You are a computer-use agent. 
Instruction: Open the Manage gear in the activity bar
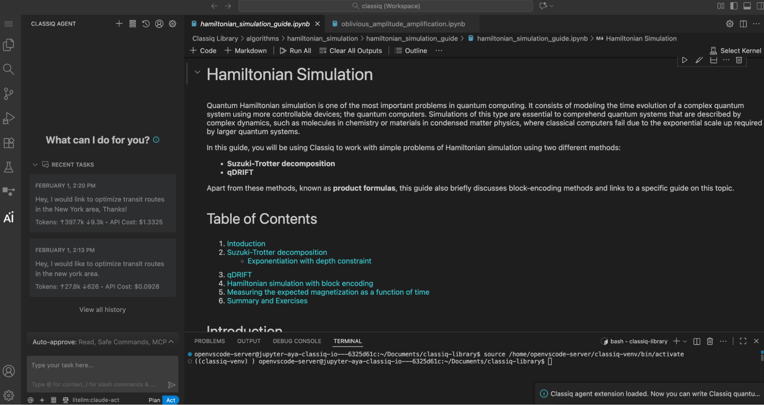point(8,395)
